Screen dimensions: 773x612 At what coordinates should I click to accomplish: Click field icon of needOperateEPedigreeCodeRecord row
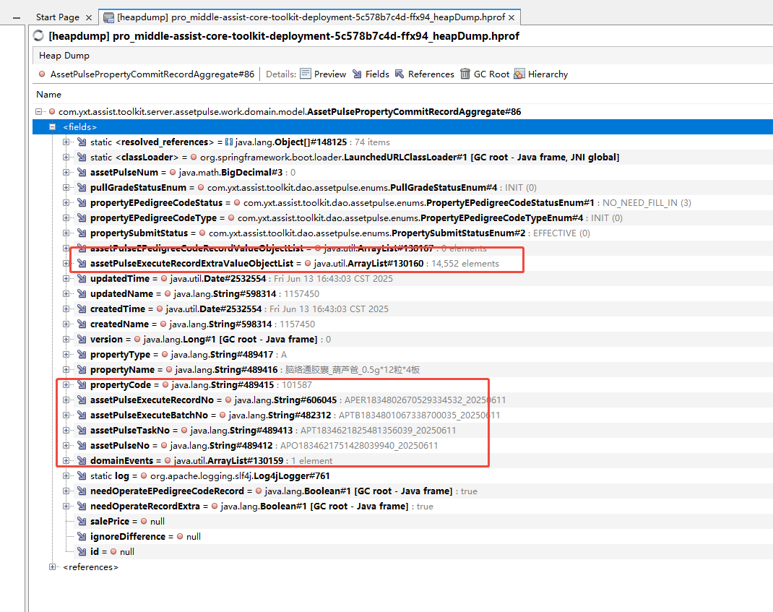click(82, 491)
